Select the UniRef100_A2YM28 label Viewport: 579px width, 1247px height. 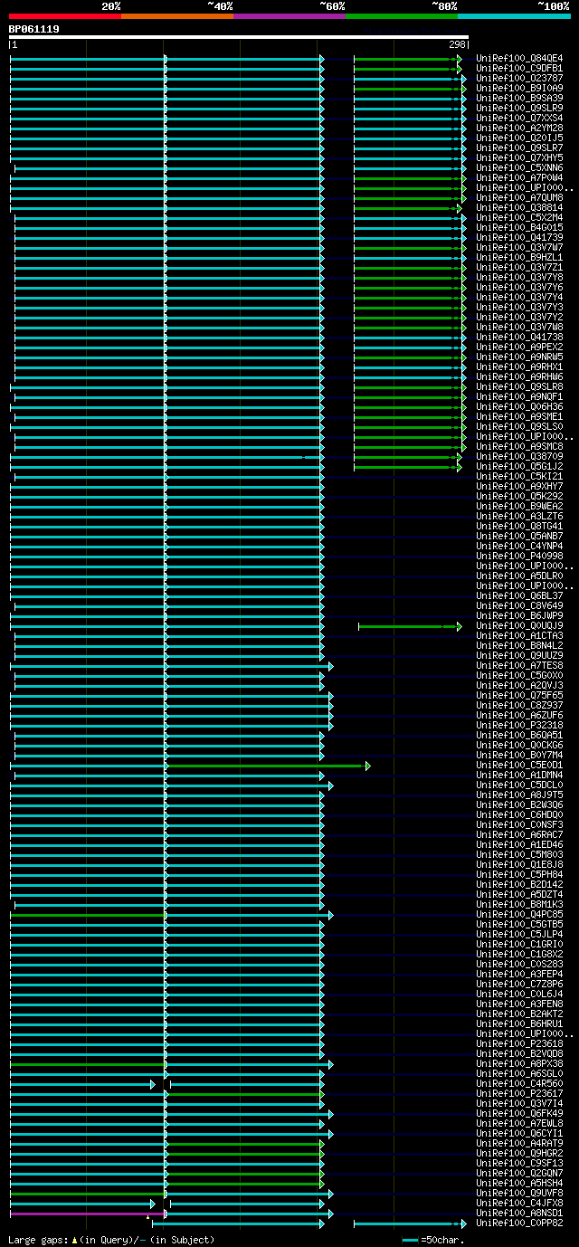click(519, 128)
